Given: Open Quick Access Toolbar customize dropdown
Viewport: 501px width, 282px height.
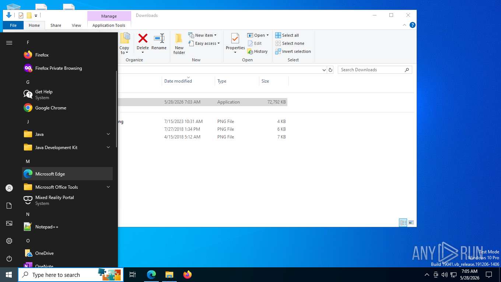Looking at the screenshot, I should point(36,15).
